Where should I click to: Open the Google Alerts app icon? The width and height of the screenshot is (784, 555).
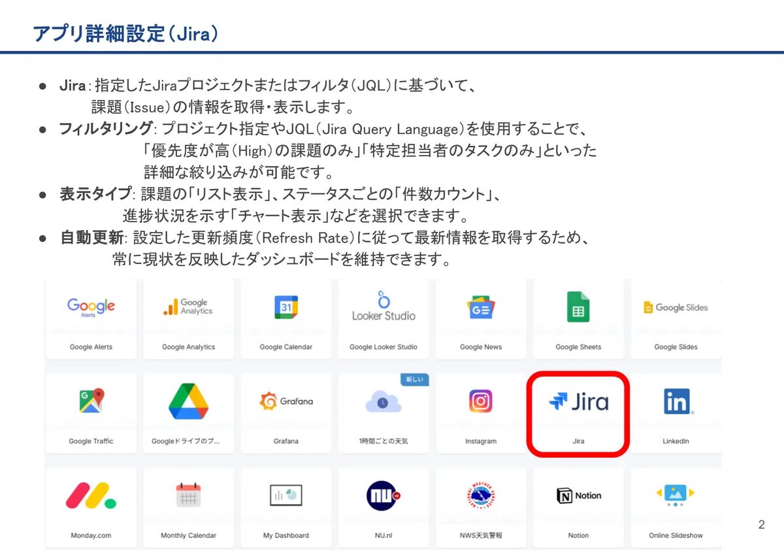point(91,307)
